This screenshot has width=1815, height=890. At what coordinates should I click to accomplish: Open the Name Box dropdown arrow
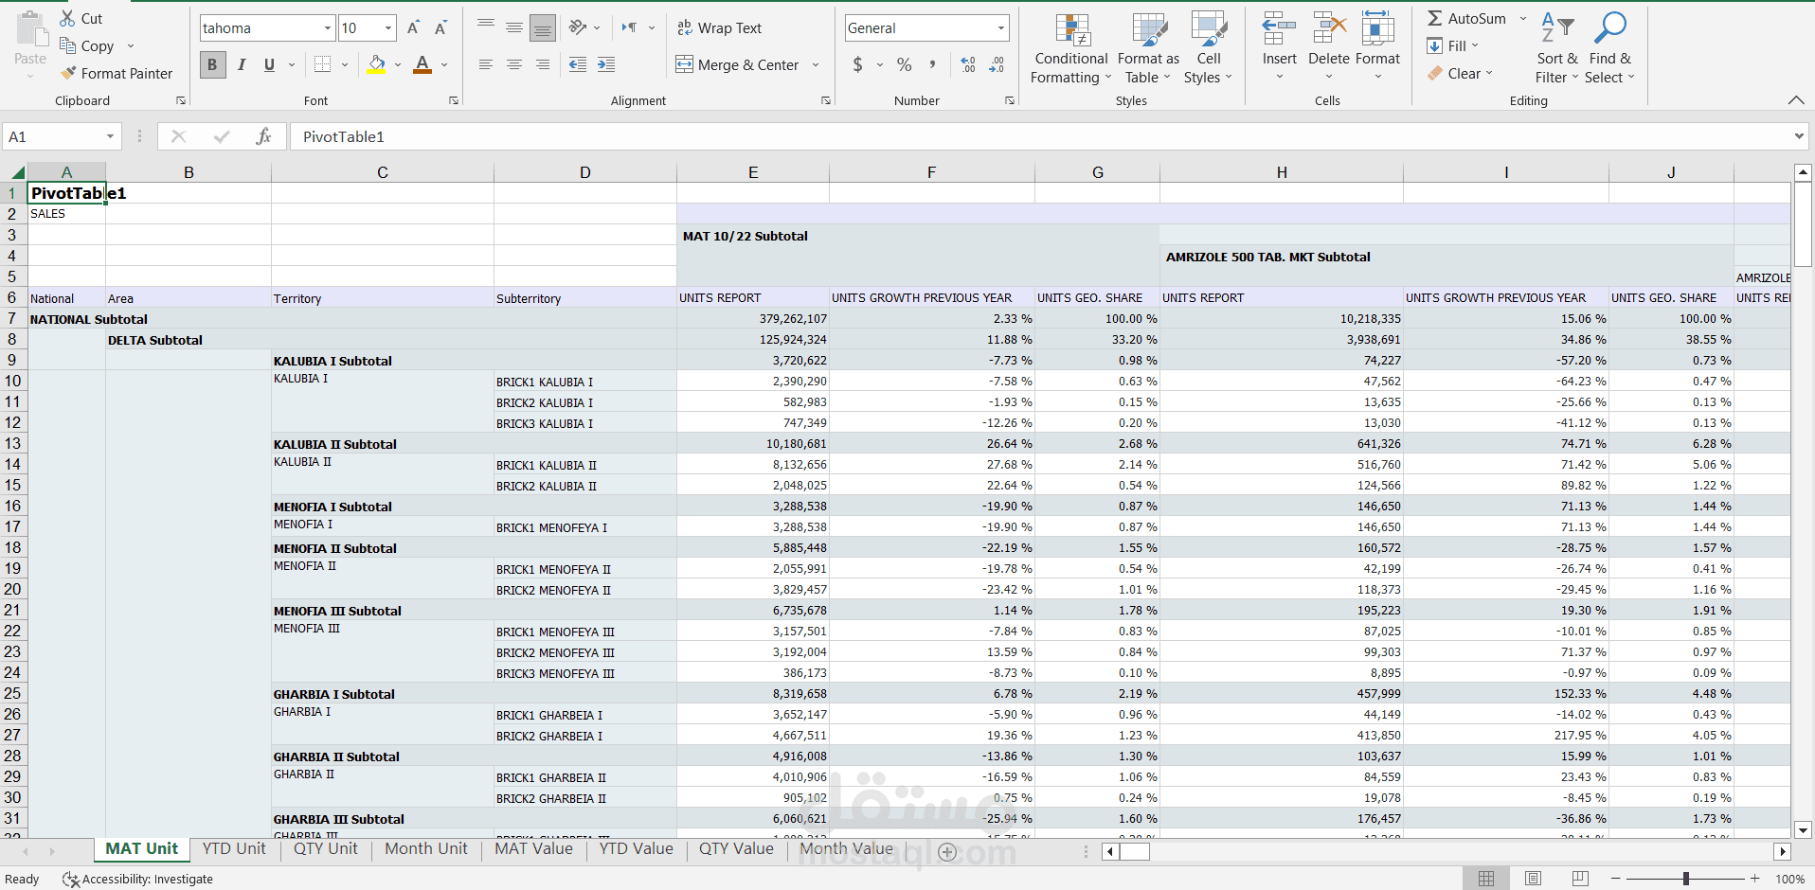tap(110, 137)
